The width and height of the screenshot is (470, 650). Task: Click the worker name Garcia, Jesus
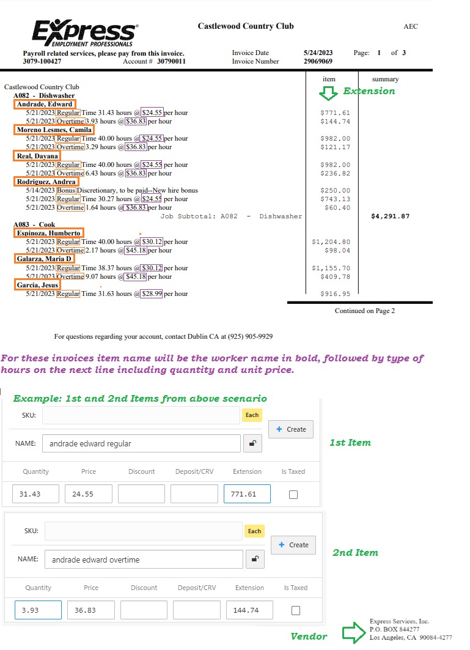37,285
